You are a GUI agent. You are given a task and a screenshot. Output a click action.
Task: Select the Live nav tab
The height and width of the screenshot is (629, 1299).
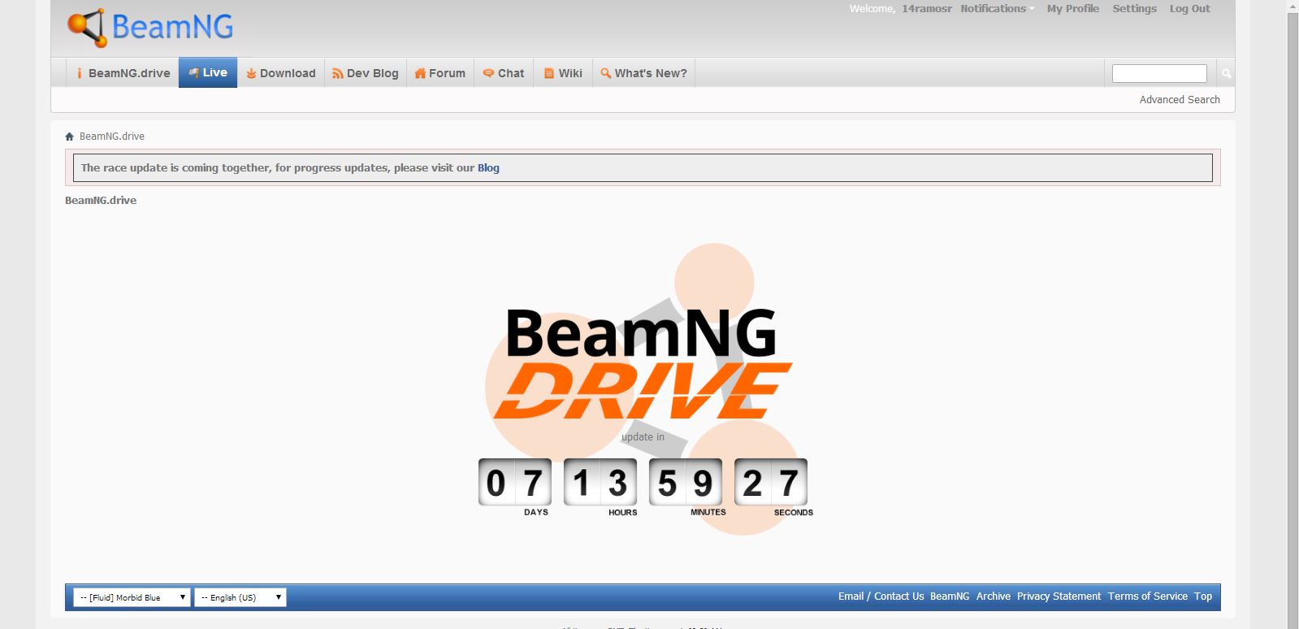coord(208,72)
